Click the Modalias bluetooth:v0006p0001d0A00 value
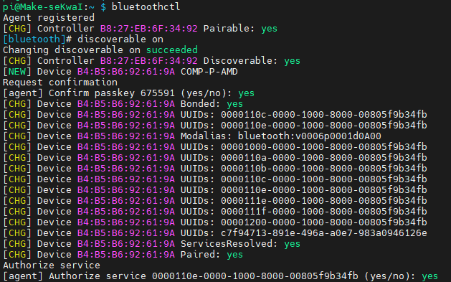The image size is (451, 282). coord(310,136)
